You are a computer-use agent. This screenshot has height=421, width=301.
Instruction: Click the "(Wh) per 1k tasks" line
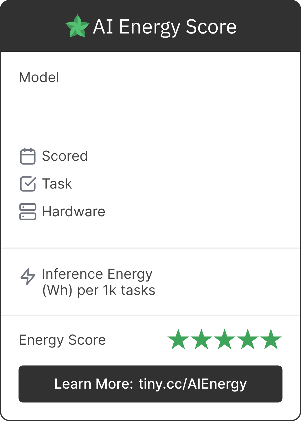99,290
